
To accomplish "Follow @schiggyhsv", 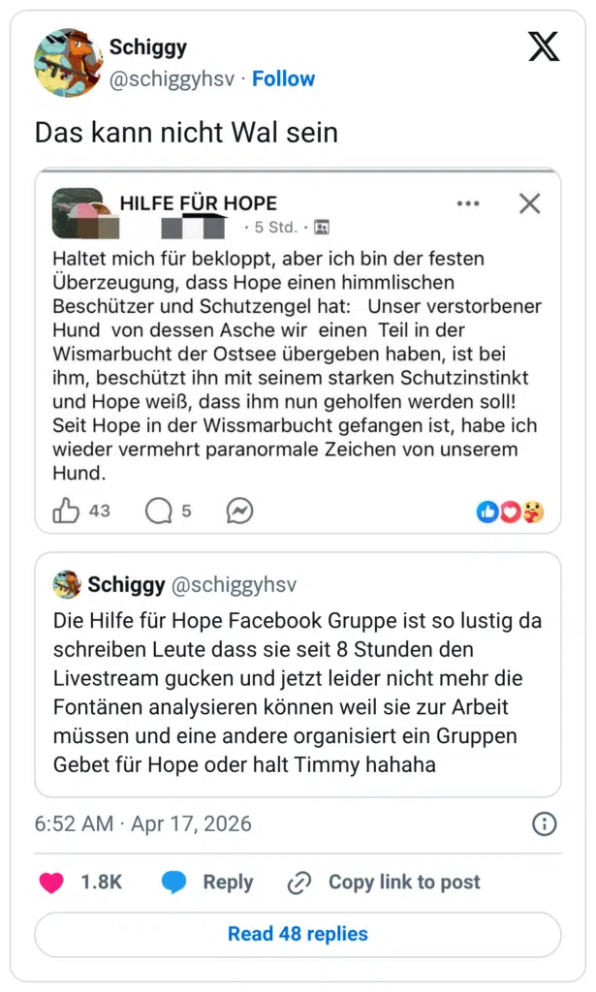I will click(x=283, y=78).
